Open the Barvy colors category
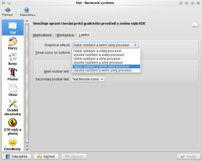Image resolution: width=202 pixels, height=161 pixels. [12, 44]
